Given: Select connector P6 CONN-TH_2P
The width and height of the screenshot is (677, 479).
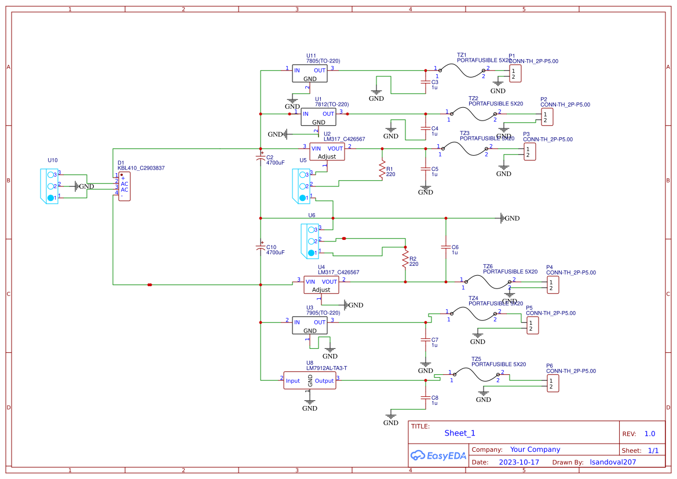Looking at the screenshot, I should pos(552,382).
